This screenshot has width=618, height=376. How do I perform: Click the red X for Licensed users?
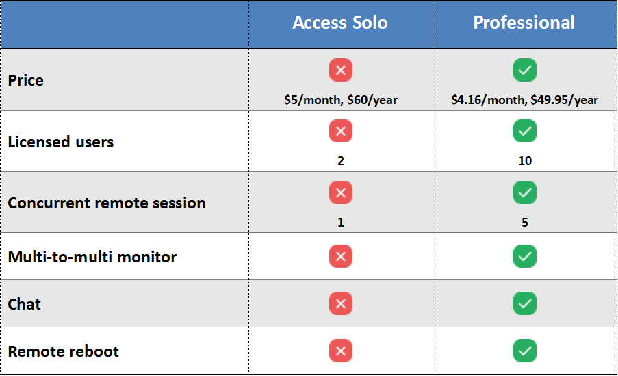[341, 131]
